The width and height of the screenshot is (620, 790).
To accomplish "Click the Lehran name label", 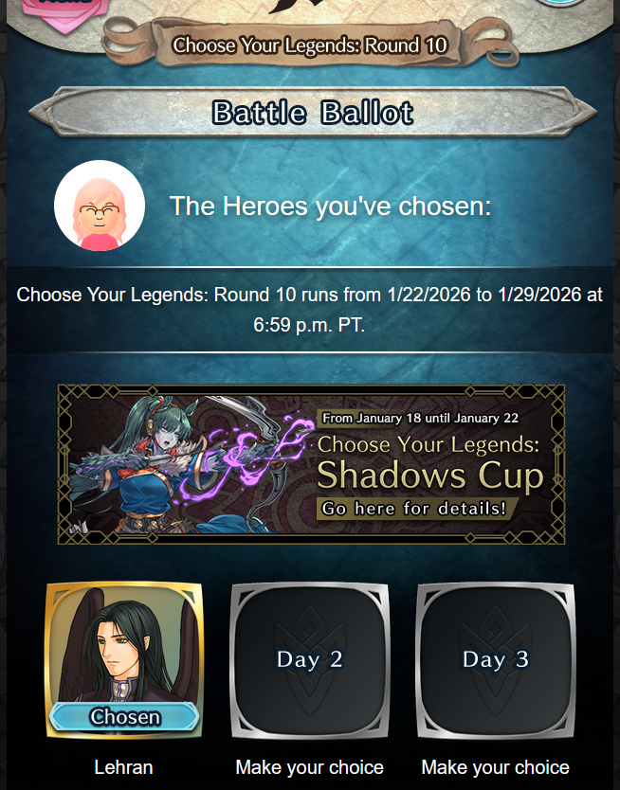I will (x=123, y=767).
